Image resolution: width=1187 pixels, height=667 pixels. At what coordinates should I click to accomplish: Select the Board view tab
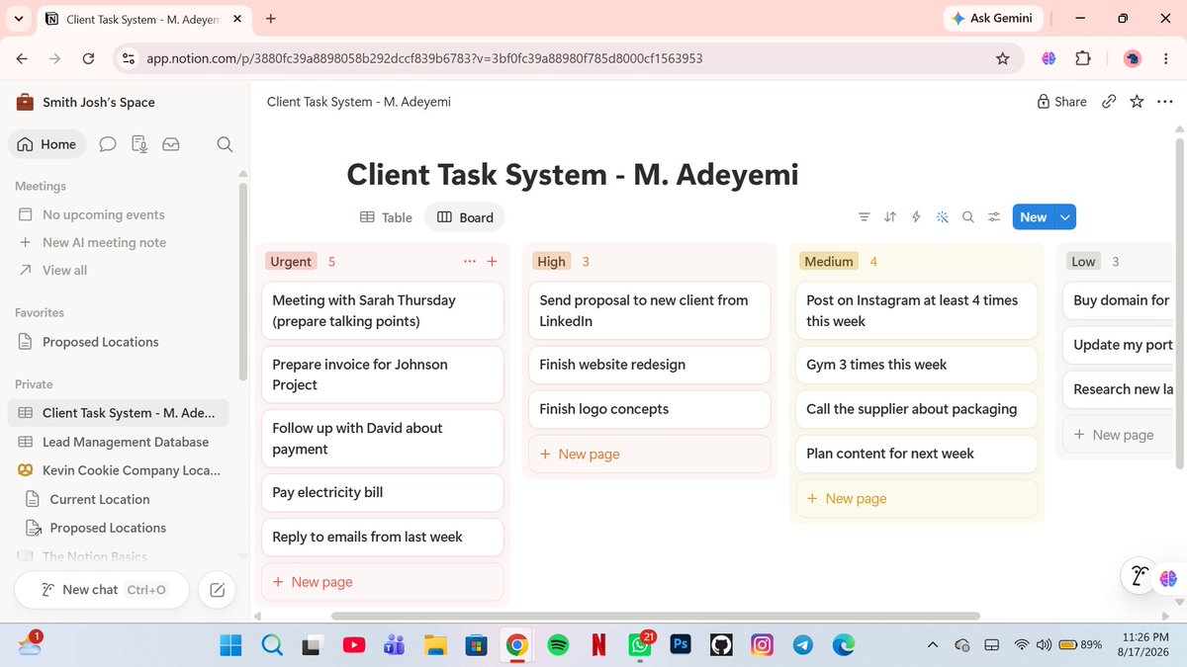pyautogui.click(x=465, y=217)
